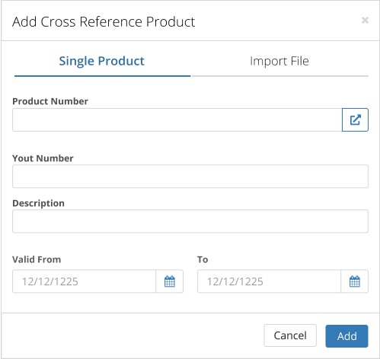Open the To date calendar picker
380x359 pixels.
[355, 281]
